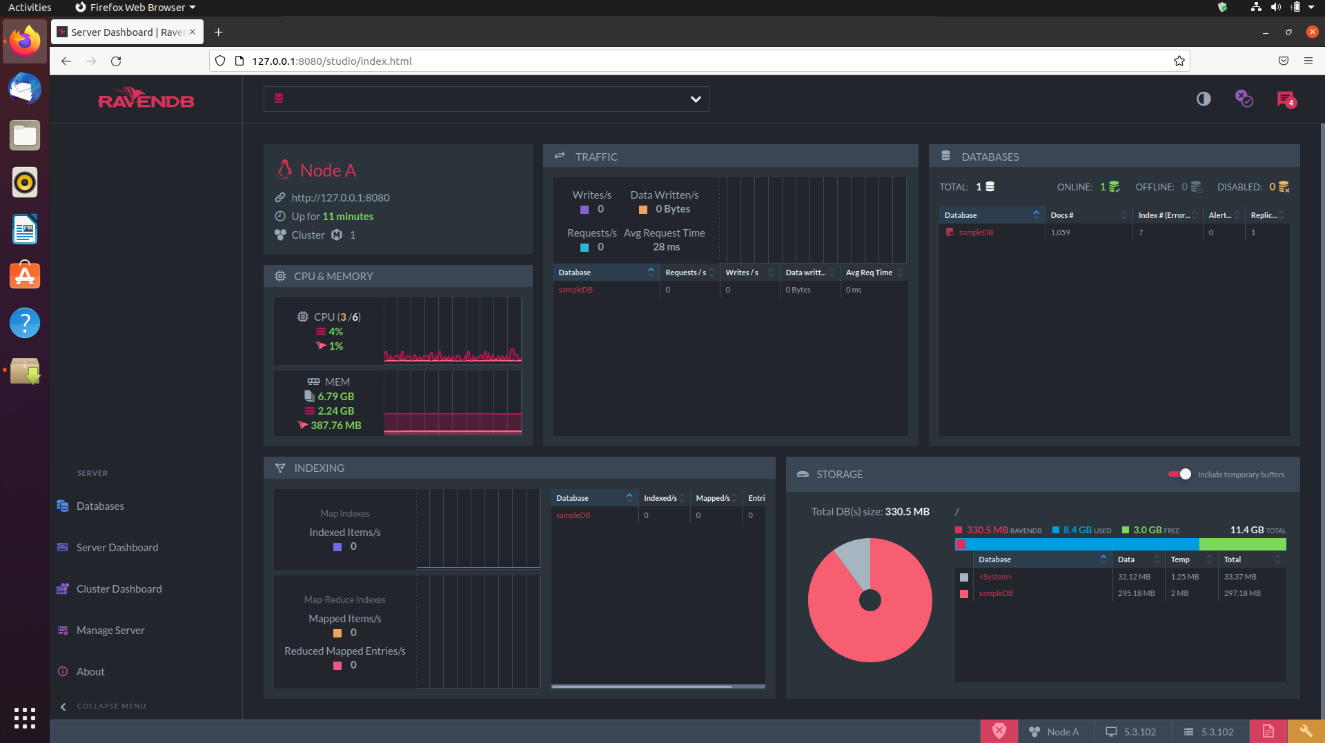Viewport: 1325px width, 743px height.
Task: Open the orange wrench icon in footer
Action: [x=1306, y=731]
